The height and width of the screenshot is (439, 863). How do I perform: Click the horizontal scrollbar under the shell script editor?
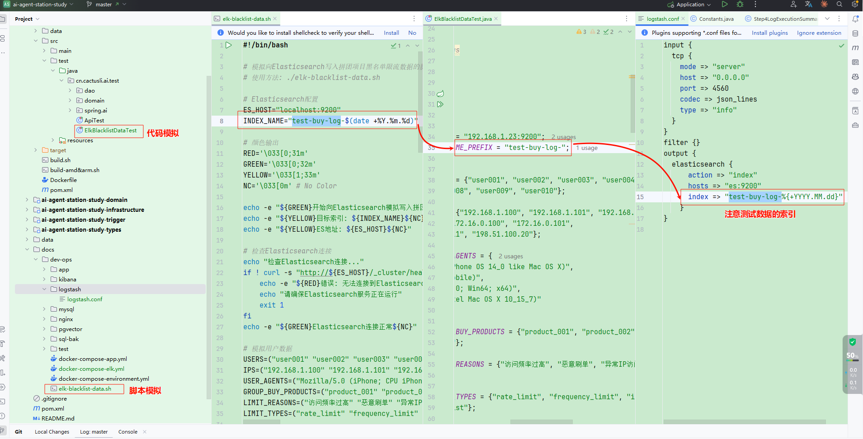point(261,422)
